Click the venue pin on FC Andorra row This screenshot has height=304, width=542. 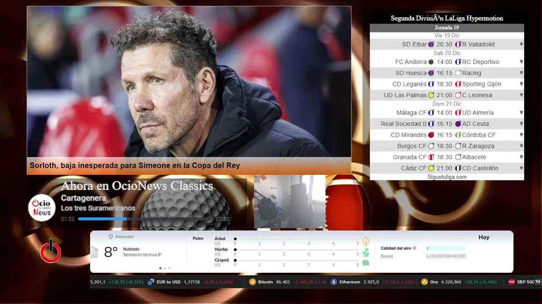(521, 62)
